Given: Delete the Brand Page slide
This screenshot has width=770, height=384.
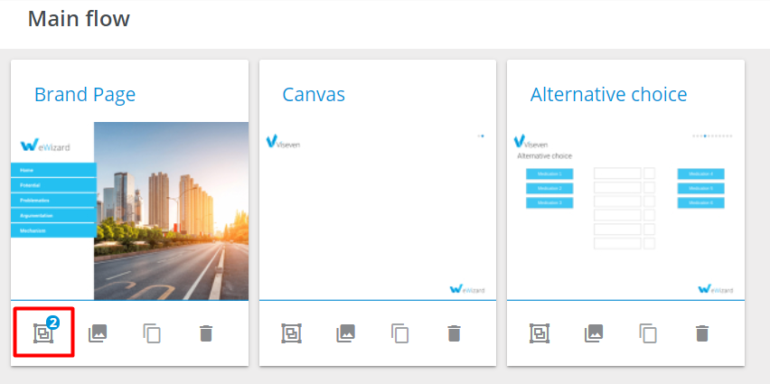Looking at the screenshot, I should point(206,333).
